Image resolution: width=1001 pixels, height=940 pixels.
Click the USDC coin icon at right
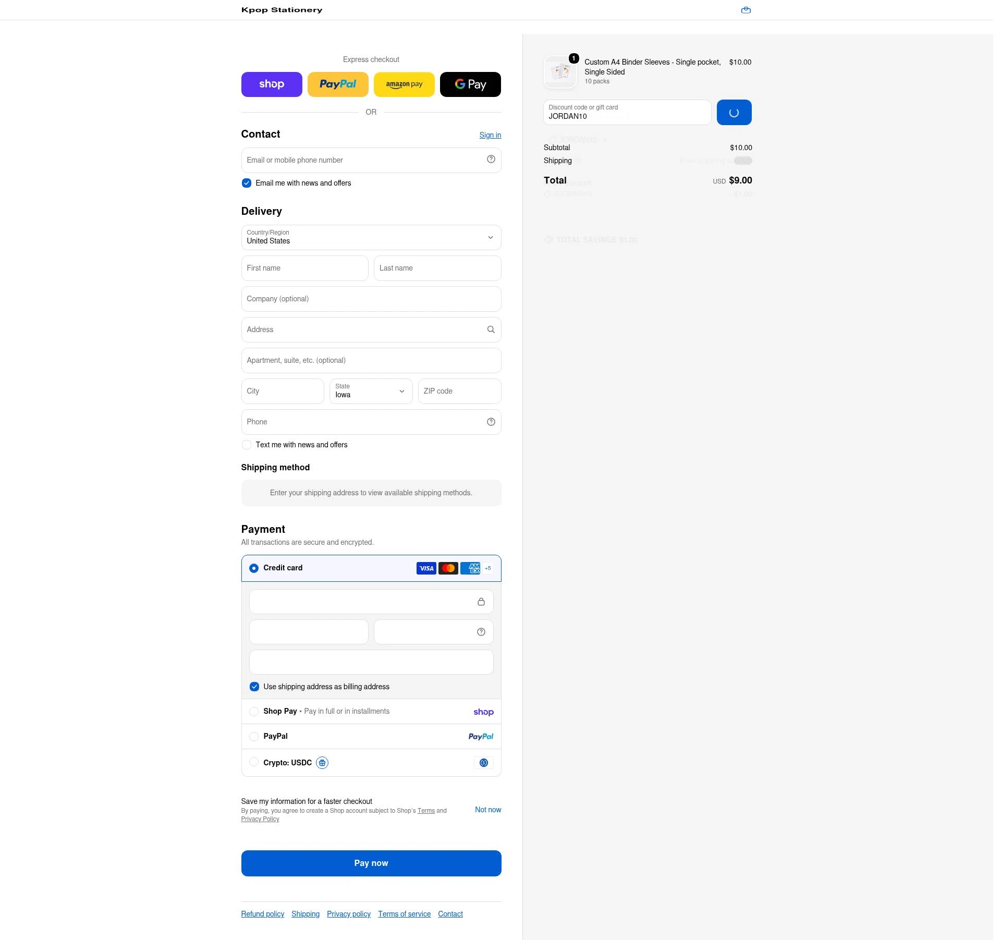483,763
